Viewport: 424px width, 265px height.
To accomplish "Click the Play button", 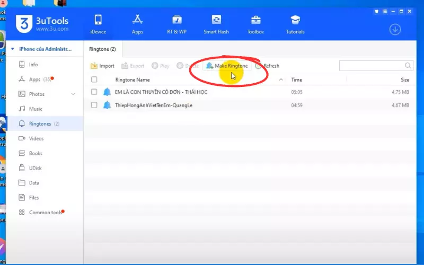I will [x=161, y=66].
